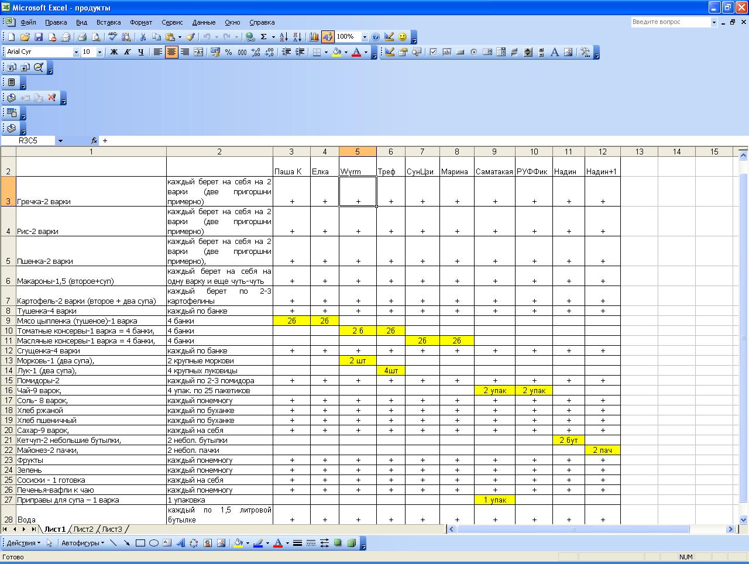Image resolution: width=749 pixels, height=564 pixels.
Task: Insert a Text Box from drawing toolbar
Action: [x=167, y=543]
